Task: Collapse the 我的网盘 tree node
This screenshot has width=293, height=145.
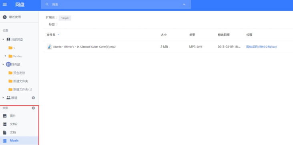Action: 3,40
